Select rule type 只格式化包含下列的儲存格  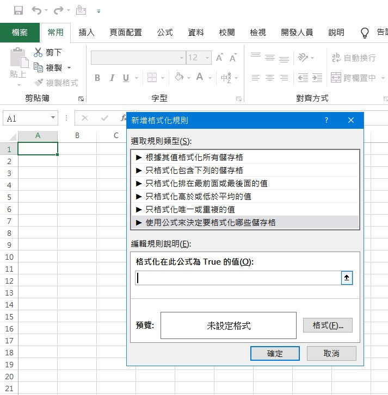[245, 170]
